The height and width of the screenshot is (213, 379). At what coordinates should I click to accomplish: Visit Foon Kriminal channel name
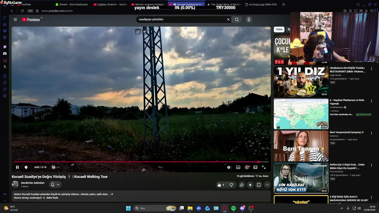336,172
